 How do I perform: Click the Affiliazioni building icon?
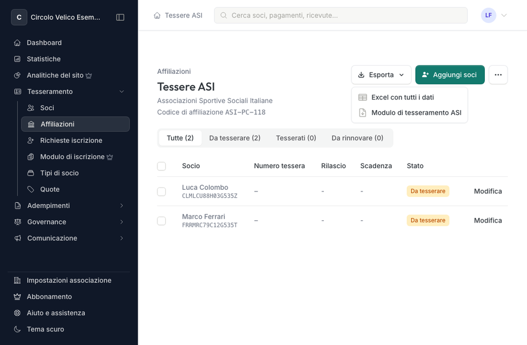[x=31, y=124]
